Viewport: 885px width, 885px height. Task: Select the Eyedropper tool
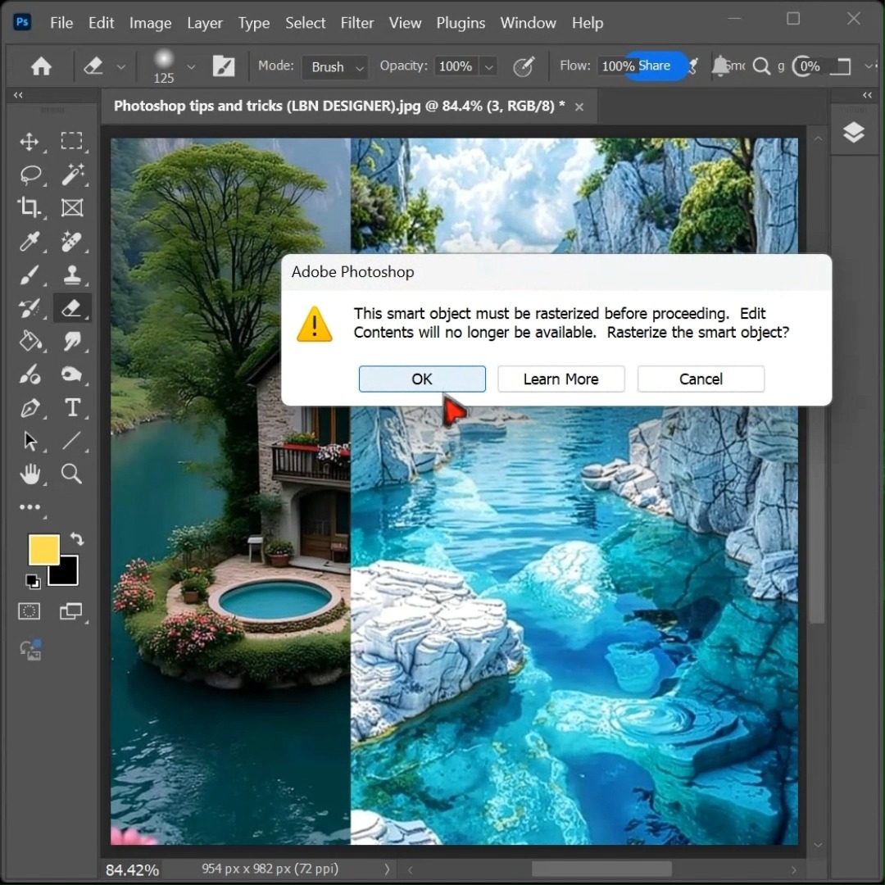(29, 242)
